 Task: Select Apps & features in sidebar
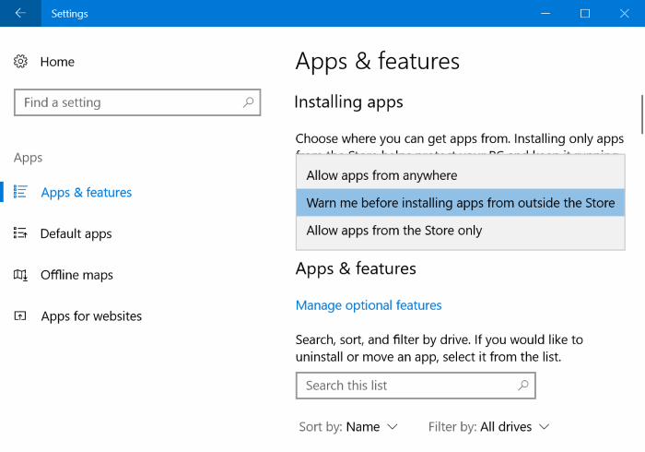(x=87, y=192)
